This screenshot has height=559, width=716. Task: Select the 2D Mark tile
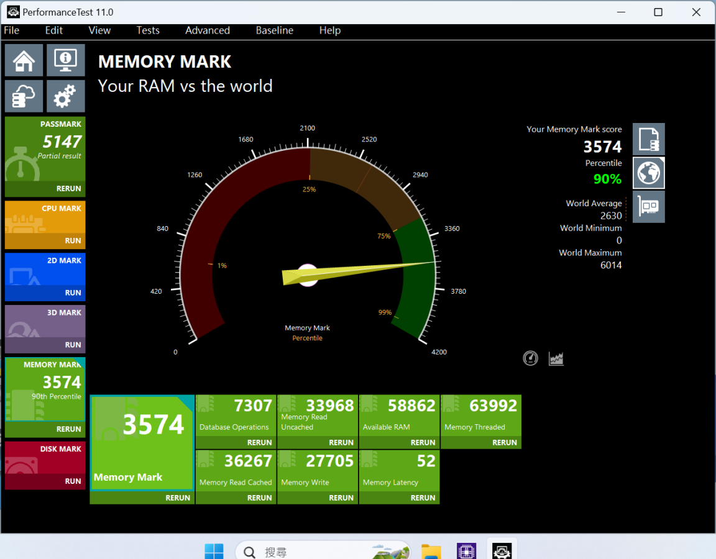[x=45, y=269]
